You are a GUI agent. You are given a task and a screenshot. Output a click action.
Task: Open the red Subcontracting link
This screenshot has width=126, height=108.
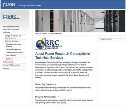click(8, 62)
